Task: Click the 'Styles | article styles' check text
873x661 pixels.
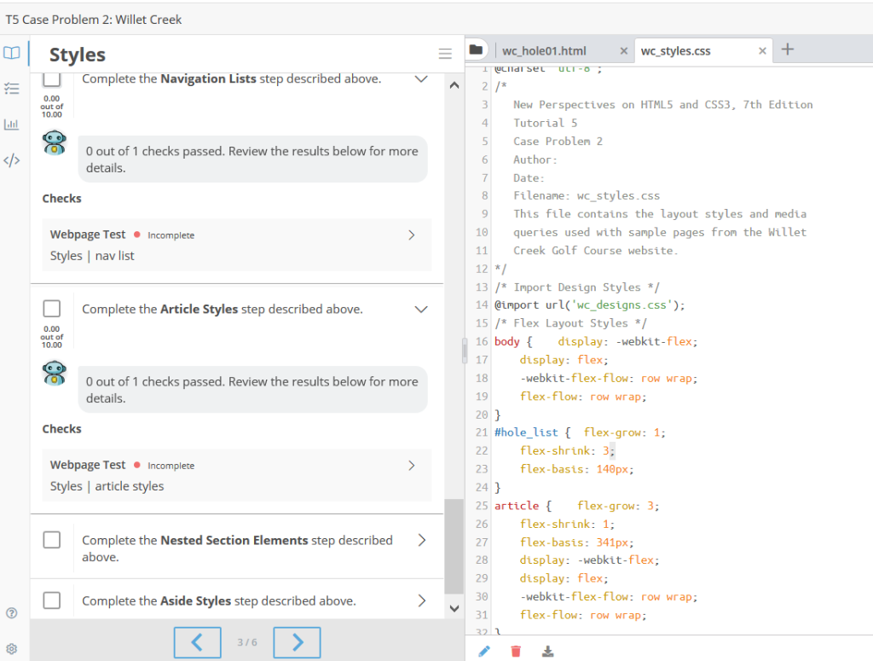Action: (107, 486)
